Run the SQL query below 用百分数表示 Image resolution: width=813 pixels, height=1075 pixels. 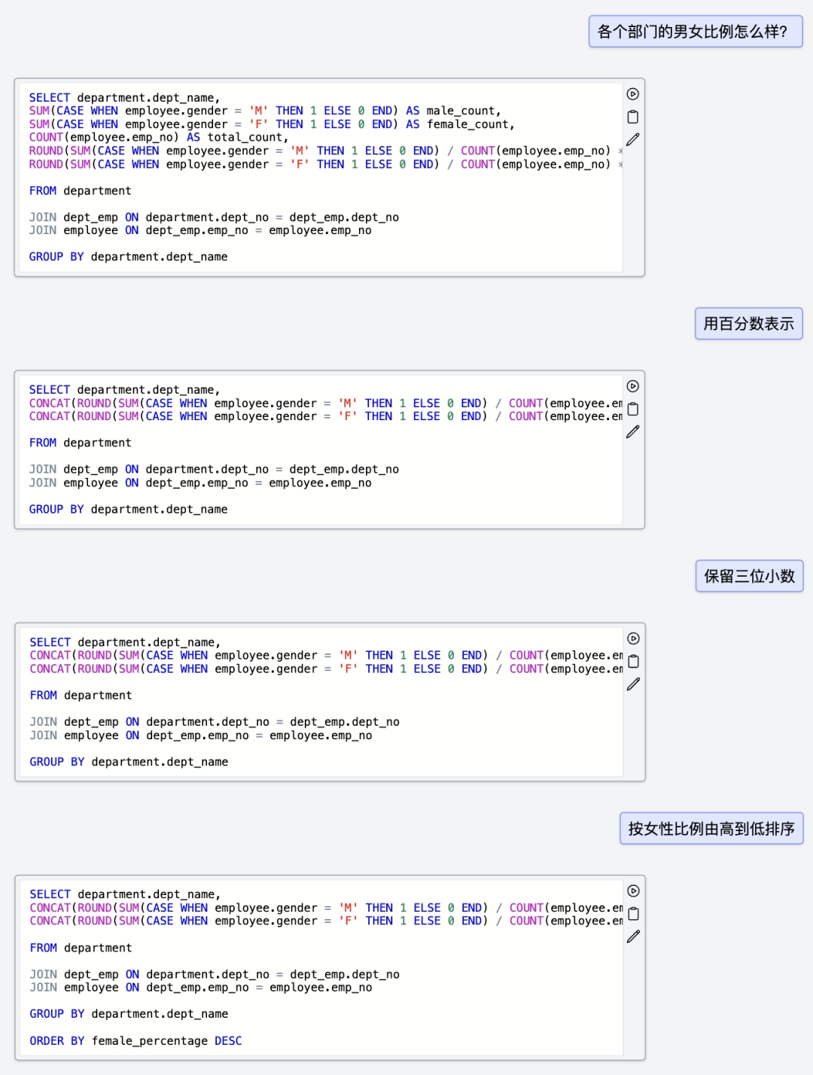[633, 386]
